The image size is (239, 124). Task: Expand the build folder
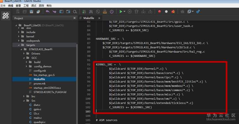27,62
